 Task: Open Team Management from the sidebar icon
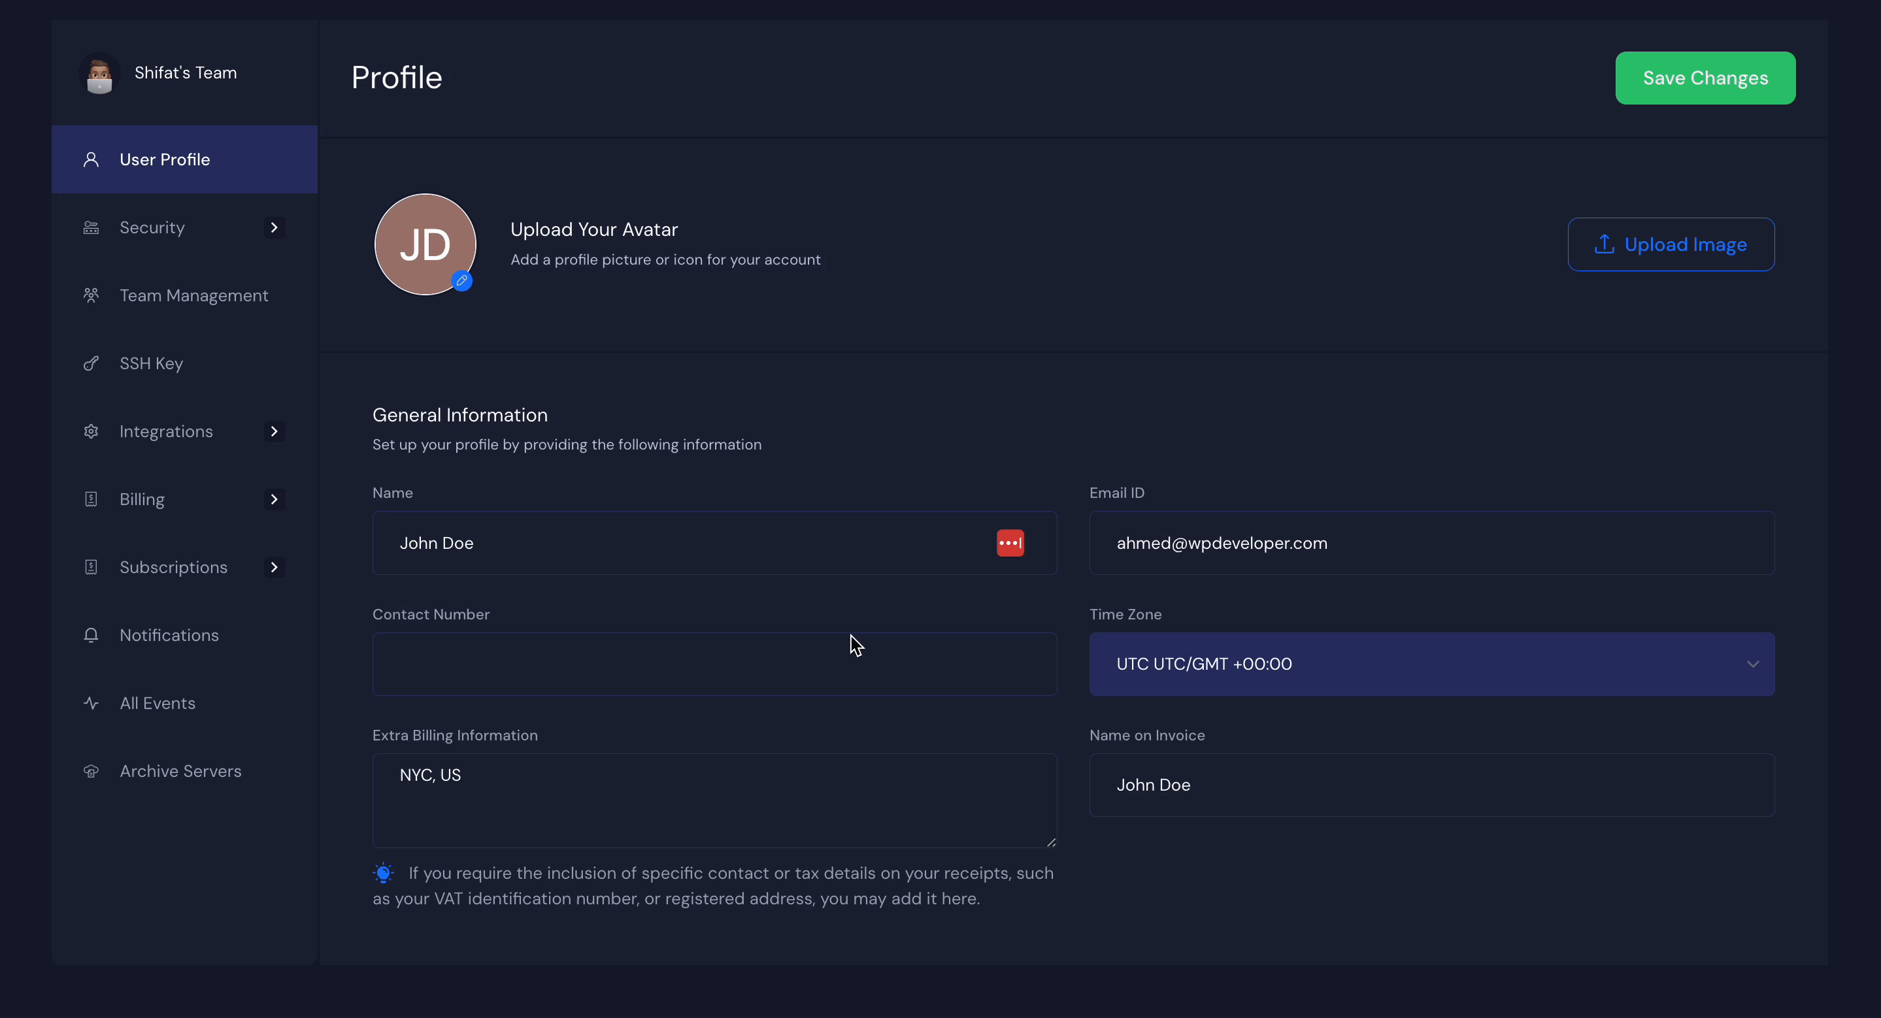click(92, 295)
